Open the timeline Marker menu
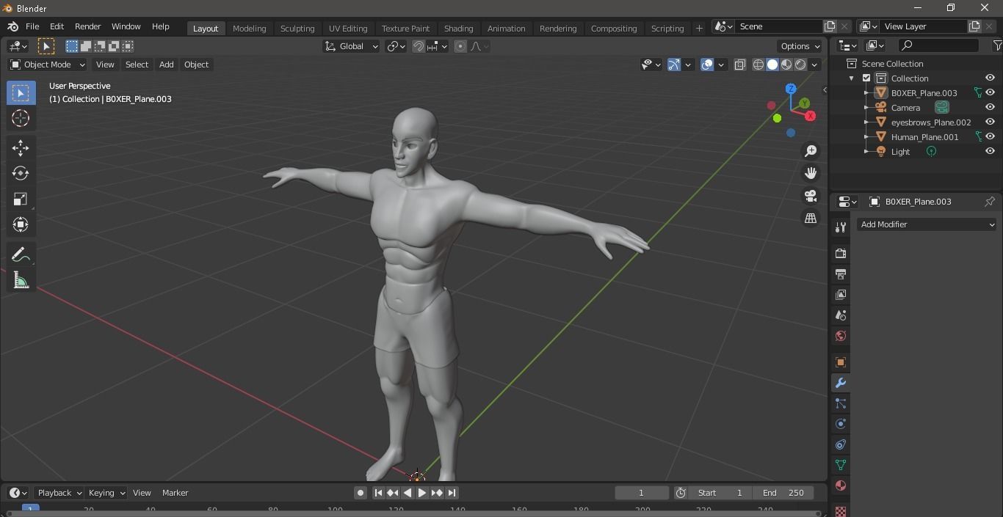The width and height of the screenshot is (1003, 517). (x=175, y=493)
